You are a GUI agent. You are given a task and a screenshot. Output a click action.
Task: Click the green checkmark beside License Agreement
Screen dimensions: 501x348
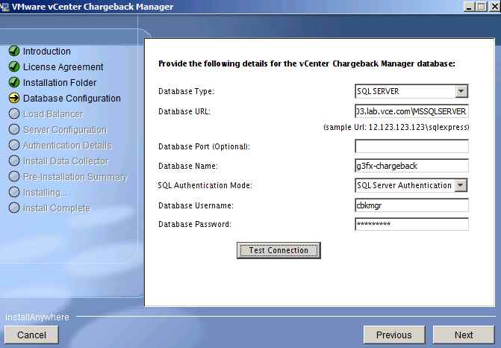click(14, 66)
